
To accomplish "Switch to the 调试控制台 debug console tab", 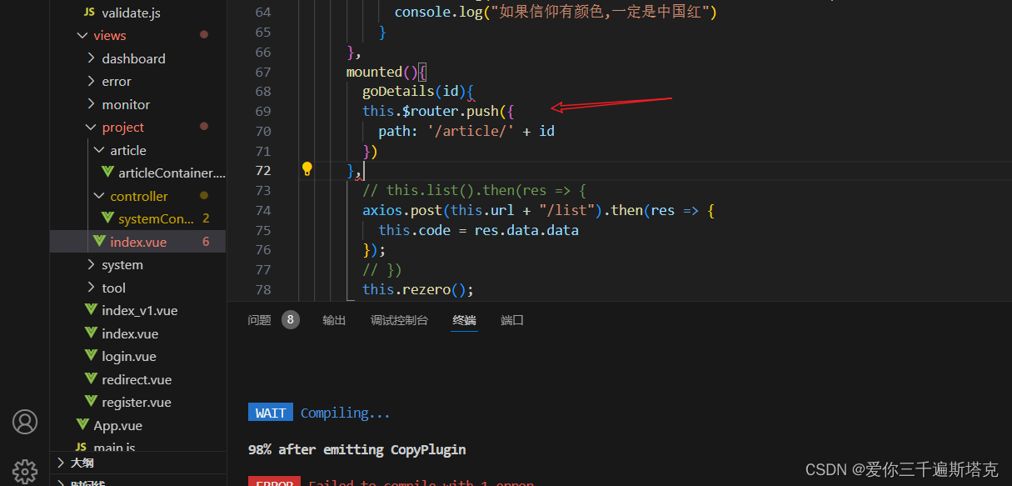I will [399, 319].
